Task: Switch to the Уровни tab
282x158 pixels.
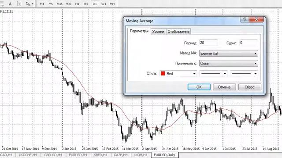Action: [158, 32]
